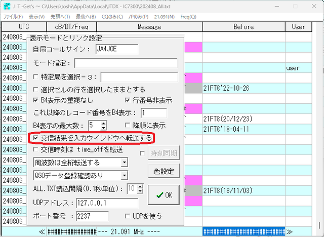The image size is (324, 237).
Task: Click the B4表示の最大数 value field
Action: coord(95,126)
